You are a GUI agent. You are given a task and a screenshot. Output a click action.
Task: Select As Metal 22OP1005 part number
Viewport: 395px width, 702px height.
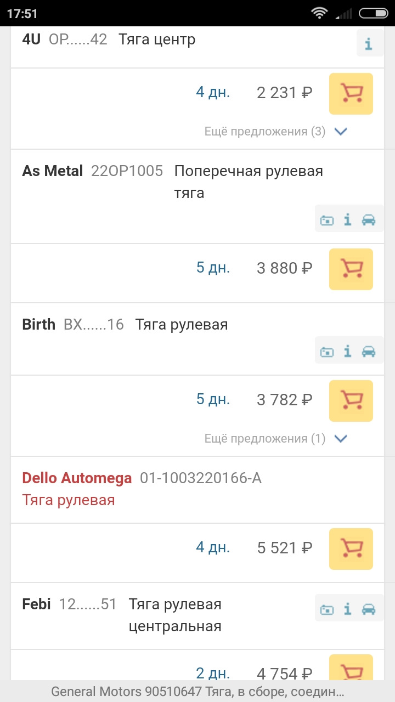(127, 171)
